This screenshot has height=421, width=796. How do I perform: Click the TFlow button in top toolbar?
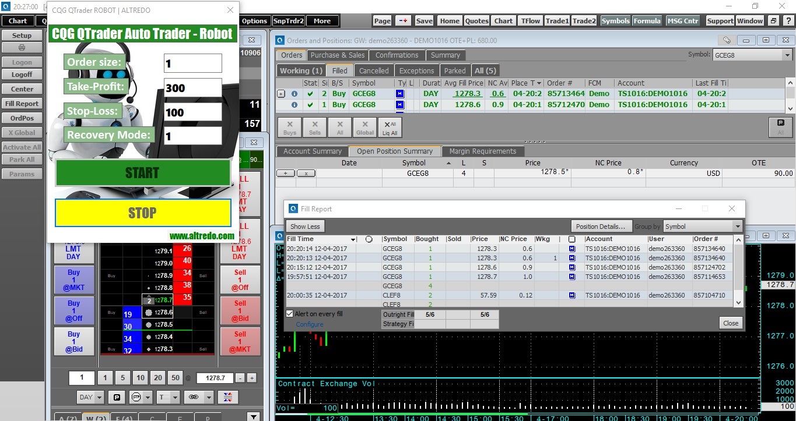531,20
